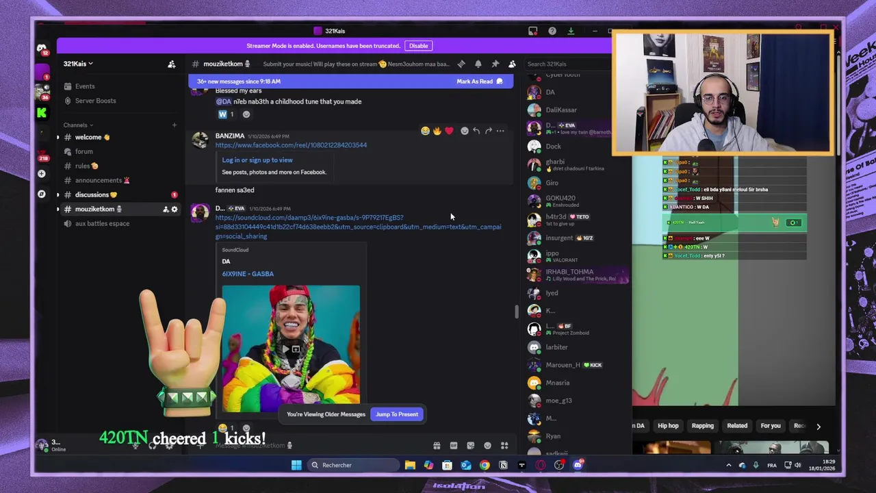Select the For you filter chip
The width and height of the screenshot is (876, 493).
(x=771, y=426)
